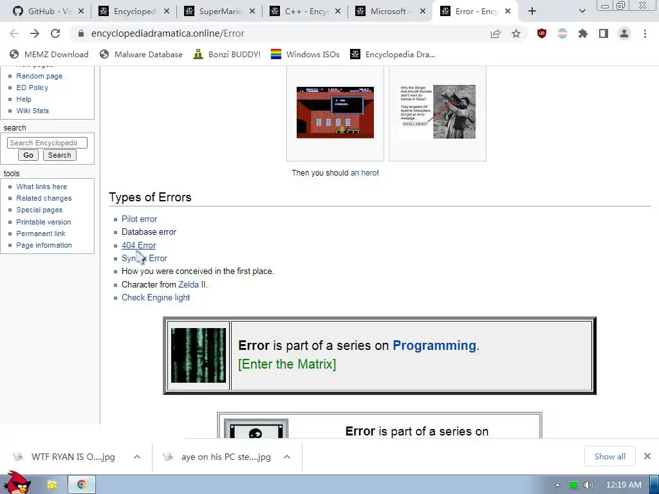Screen dimensions: 659x494
Task: Open Special pages link
Action: tap(39, 210)
